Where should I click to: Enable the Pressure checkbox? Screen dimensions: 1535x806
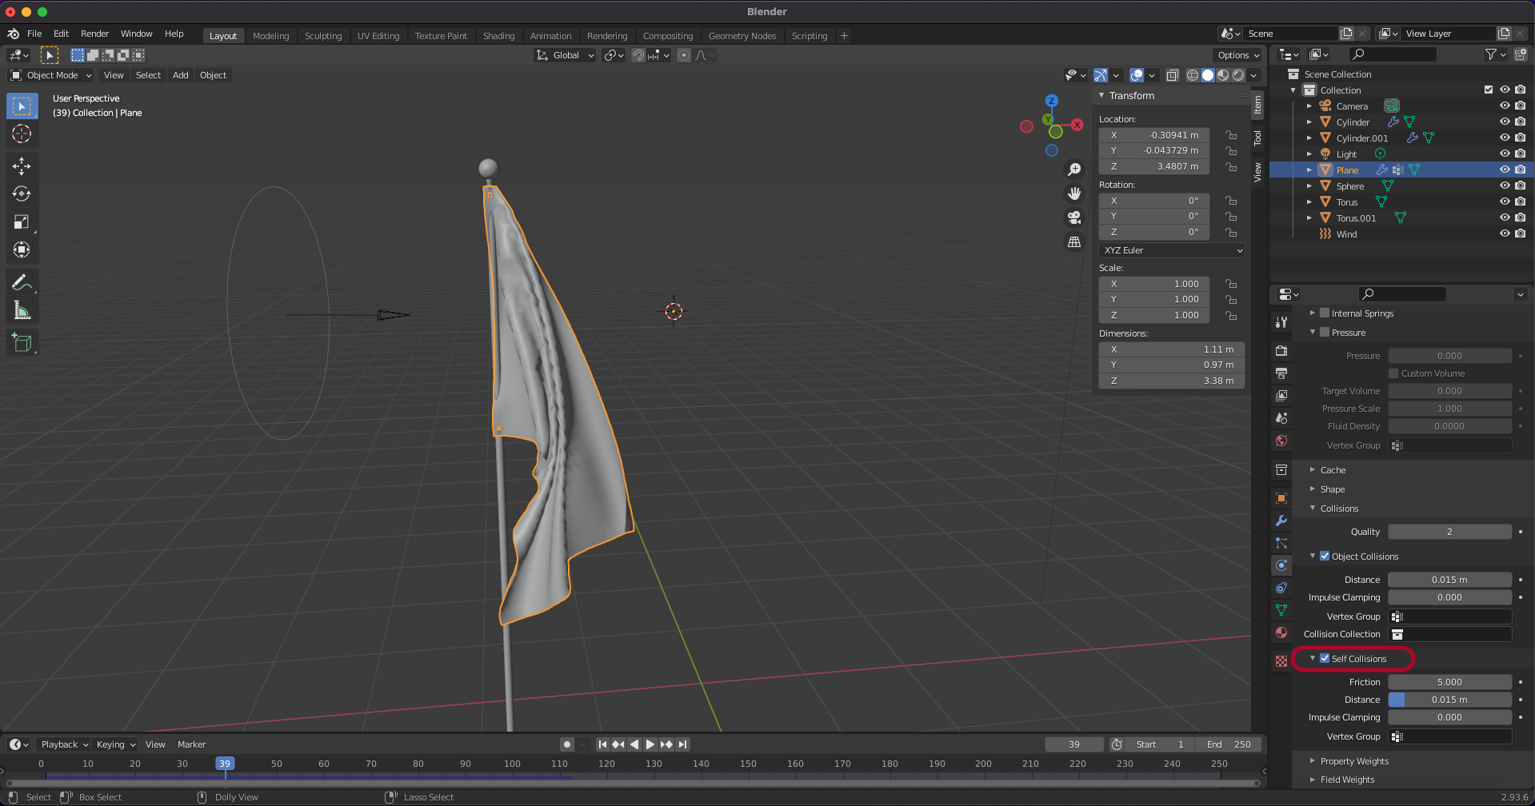tap(1325, 332)
